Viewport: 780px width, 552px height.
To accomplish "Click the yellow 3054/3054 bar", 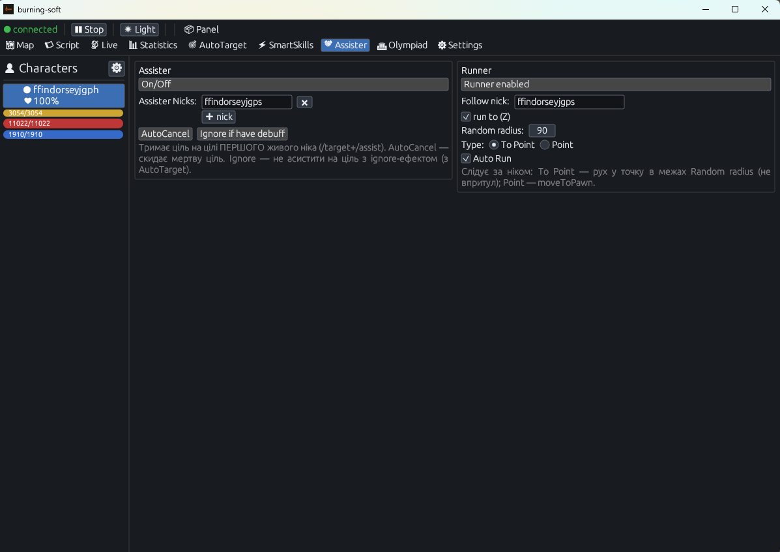I will pos(63,113).
